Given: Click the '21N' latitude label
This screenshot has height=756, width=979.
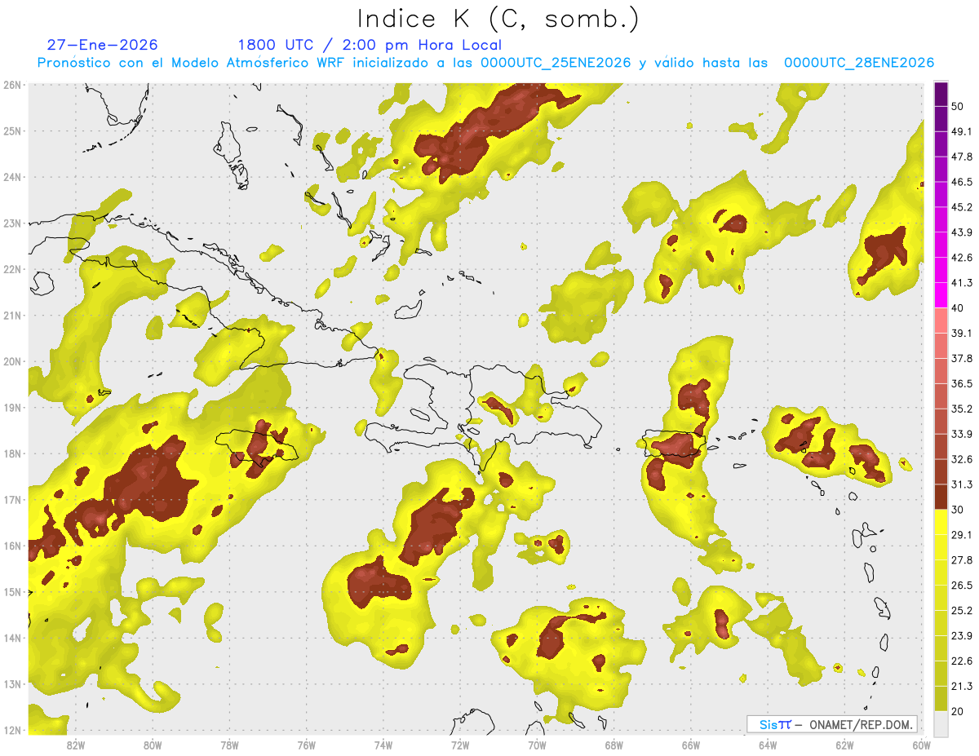Looking at the screenshot, I should point(12,315).
